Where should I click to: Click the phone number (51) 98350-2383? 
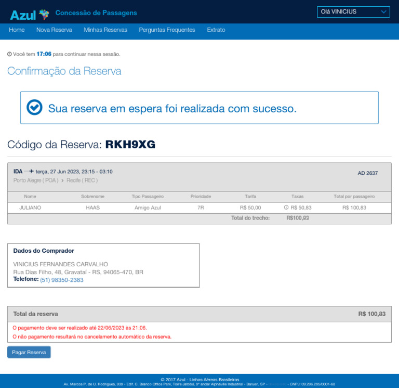[62, 280]
